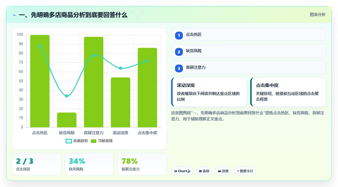Click the teal 改善趋势 legend swatch

(69, 141)
